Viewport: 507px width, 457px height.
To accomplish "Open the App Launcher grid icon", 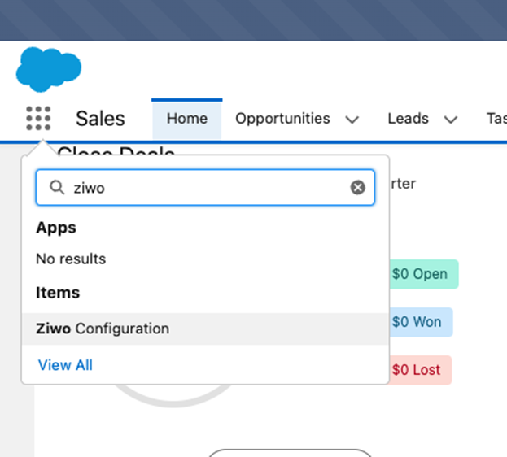I will pos(38,118).
